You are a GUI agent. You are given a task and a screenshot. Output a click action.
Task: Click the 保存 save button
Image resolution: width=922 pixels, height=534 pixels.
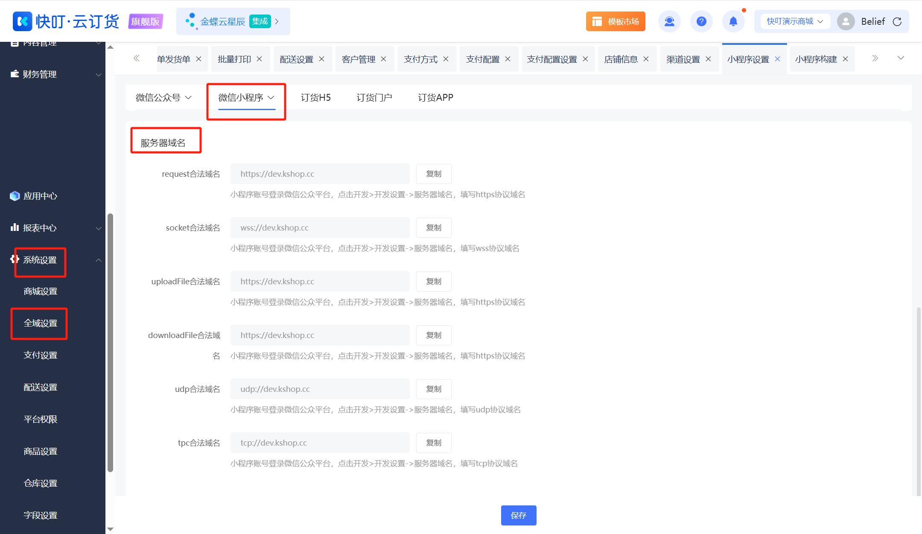click(x=519, y=515)
